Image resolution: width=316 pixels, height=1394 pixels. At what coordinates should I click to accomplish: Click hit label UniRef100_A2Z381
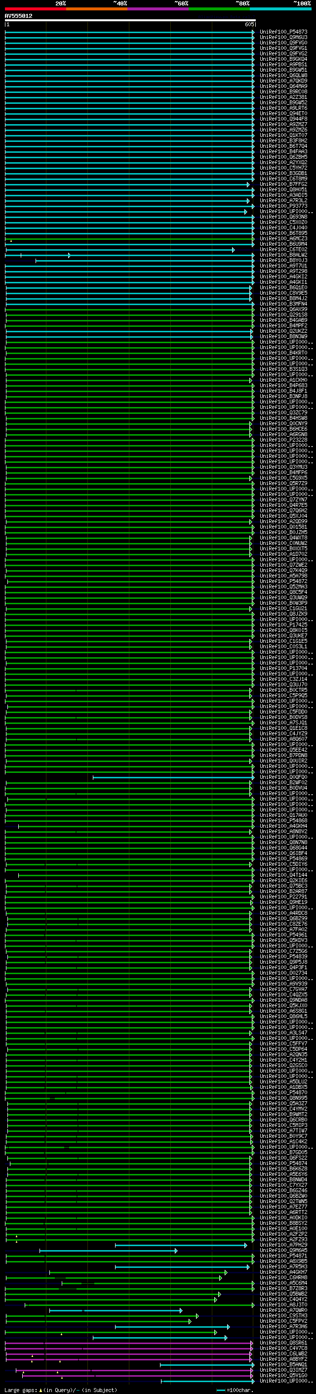[283, 97]
